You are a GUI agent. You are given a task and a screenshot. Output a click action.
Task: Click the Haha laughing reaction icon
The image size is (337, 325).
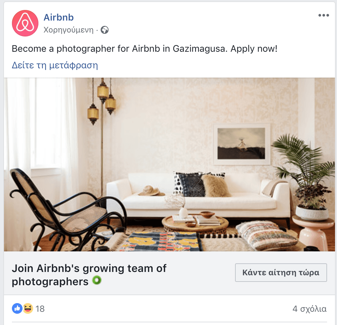tap(28, 309)
